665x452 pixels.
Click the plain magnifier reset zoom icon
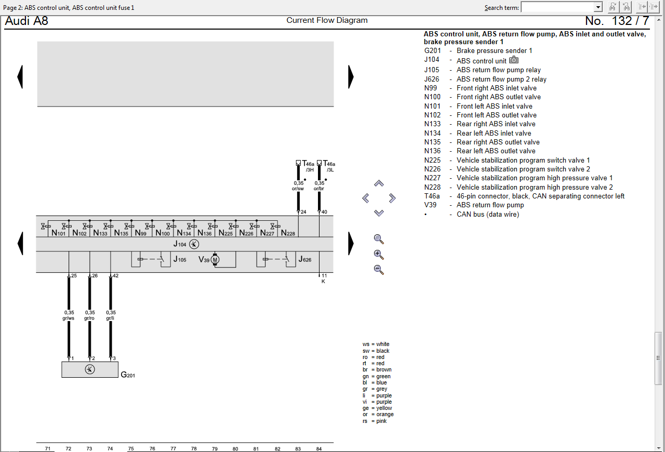click(x=379, y=239)
